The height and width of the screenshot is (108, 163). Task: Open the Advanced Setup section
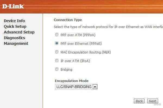coord(19,32)
